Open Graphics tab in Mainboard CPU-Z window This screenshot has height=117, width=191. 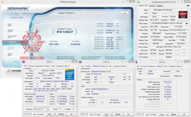pos(117,66)
